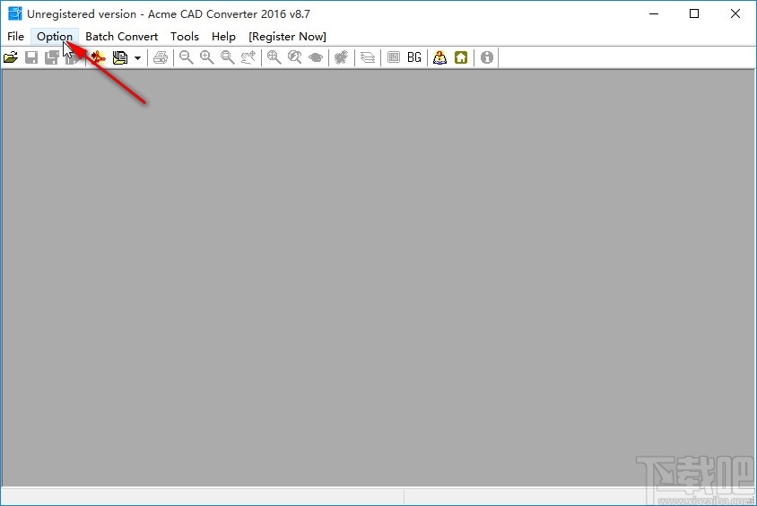Click the Zoom Extents icon
The image size is (757, 506).
274,57
